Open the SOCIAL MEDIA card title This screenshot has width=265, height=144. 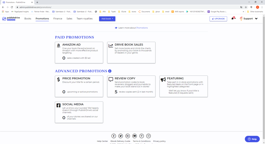[x=73, y=104]
